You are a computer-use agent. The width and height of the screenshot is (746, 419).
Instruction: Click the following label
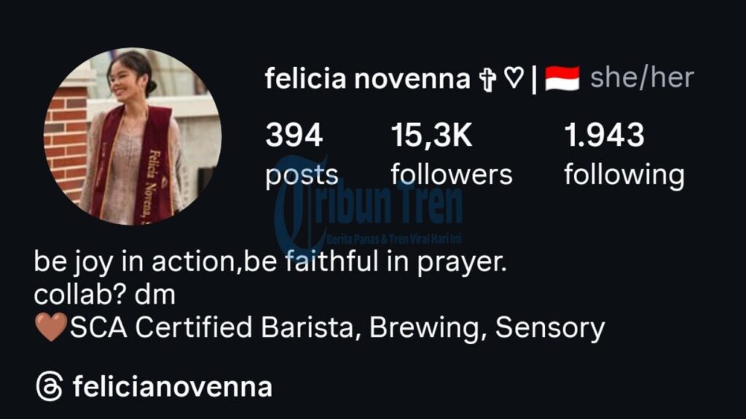pyautogui.click(x=624, y=176)
